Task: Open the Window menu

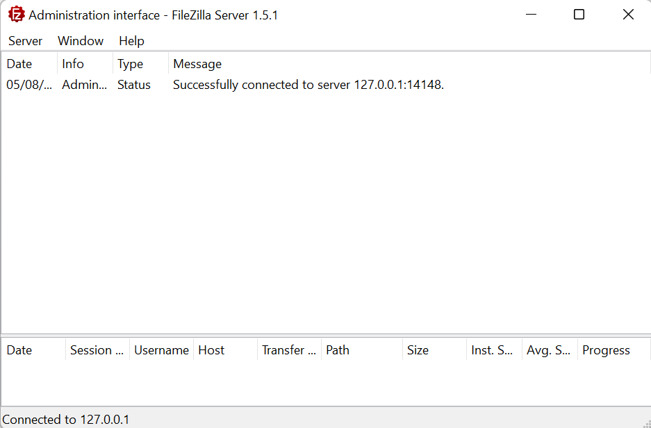Action: (x=81, y=41)
